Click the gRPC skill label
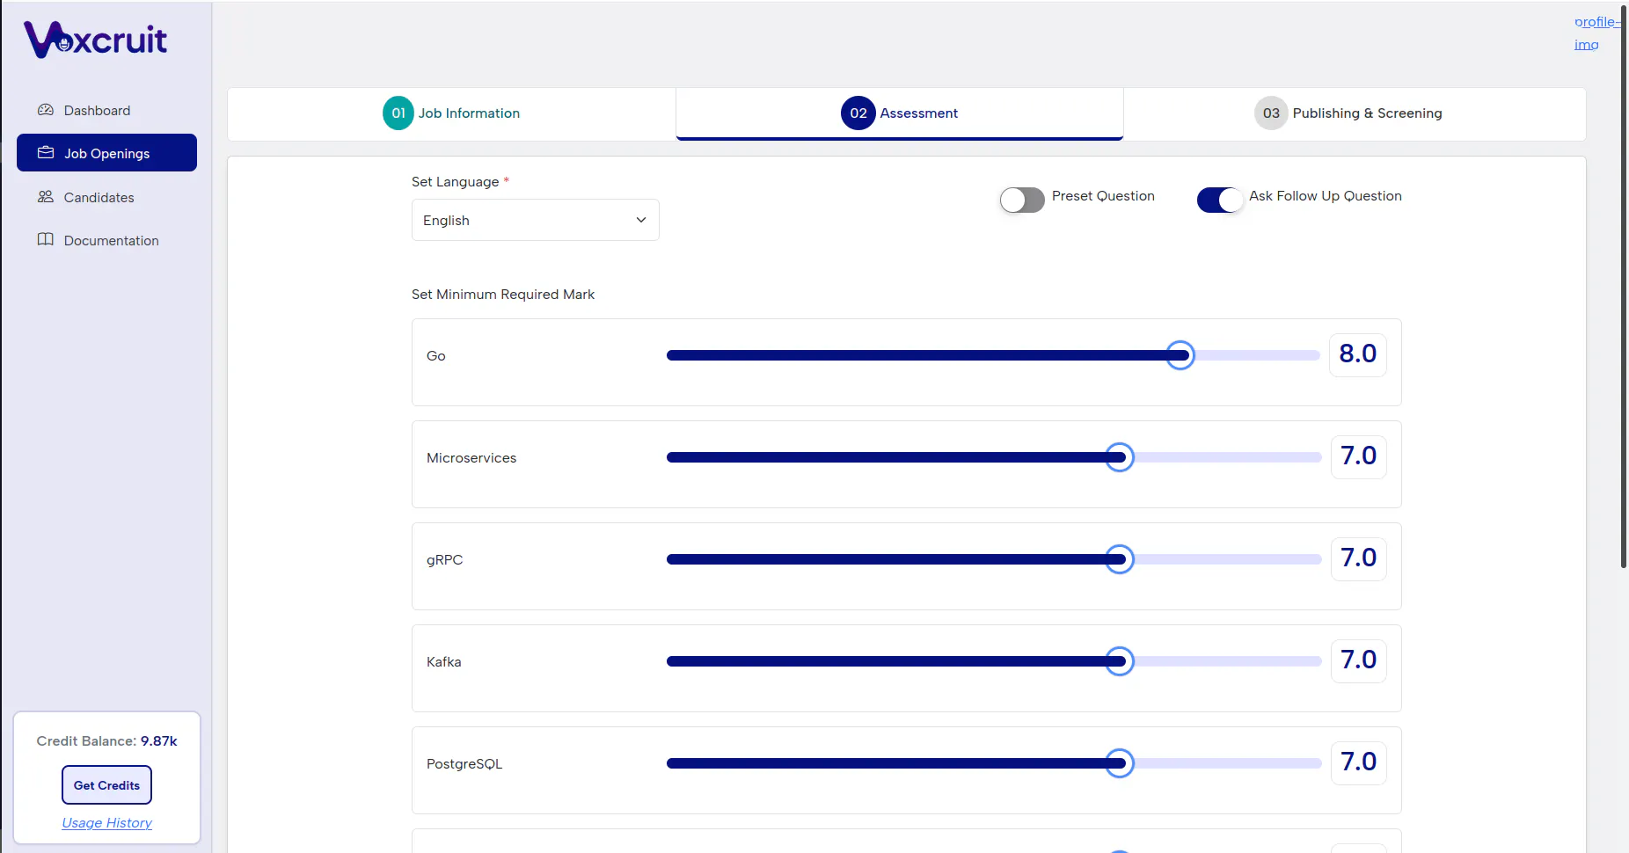This screenshot has width=1629, height=853. [x=444, y=560]
